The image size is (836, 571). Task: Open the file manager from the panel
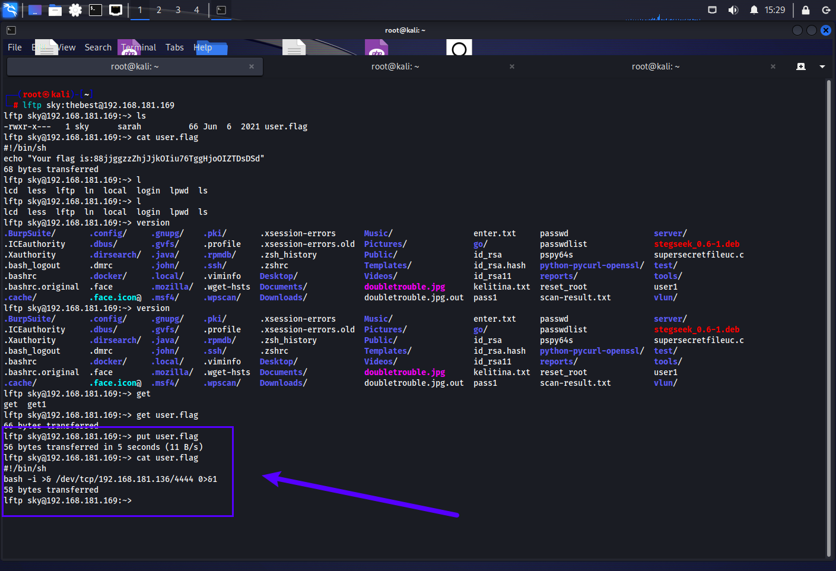(55, 10)
